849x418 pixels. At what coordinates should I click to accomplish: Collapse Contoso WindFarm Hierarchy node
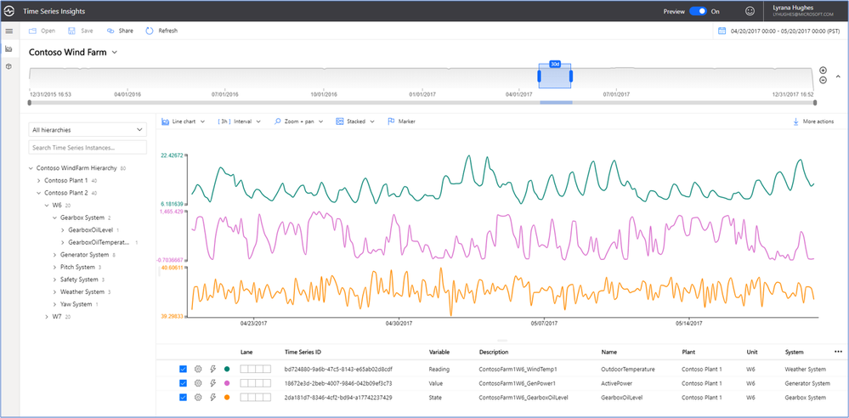(x=31, y=168)
